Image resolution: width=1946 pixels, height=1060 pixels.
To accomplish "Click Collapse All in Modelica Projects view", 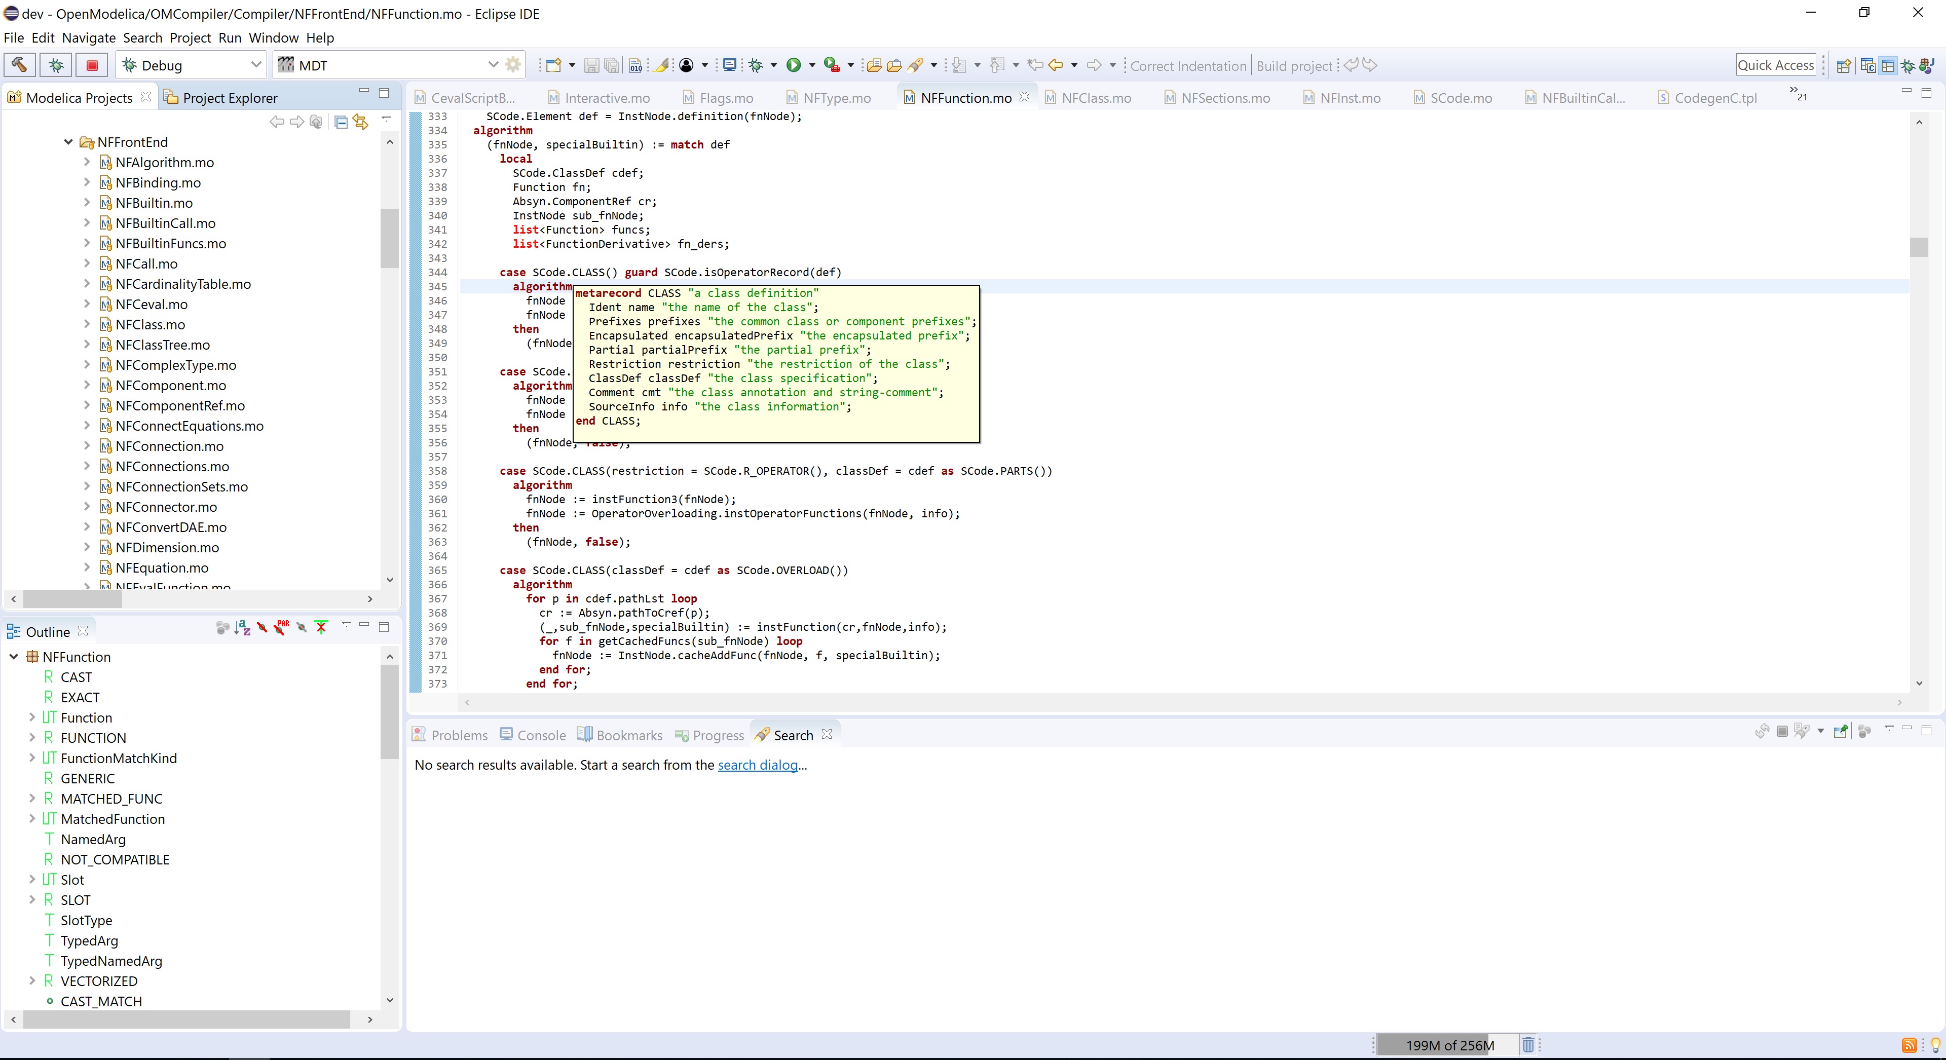I will coord(341,122).
